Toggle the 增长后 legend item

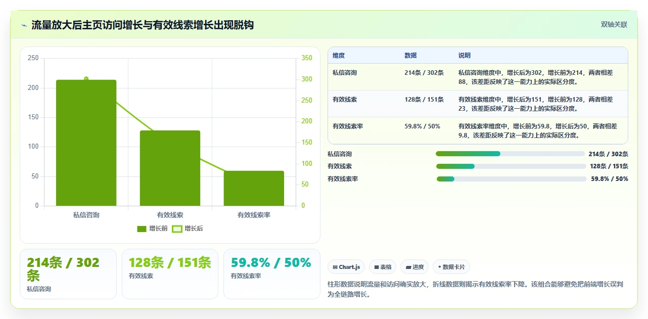(188, 229)
